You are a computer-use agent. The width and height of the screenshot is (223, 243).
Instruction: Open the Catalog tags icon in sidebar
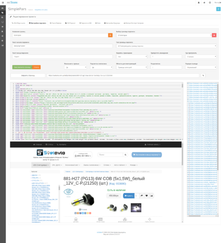click(x=2, y=13)
